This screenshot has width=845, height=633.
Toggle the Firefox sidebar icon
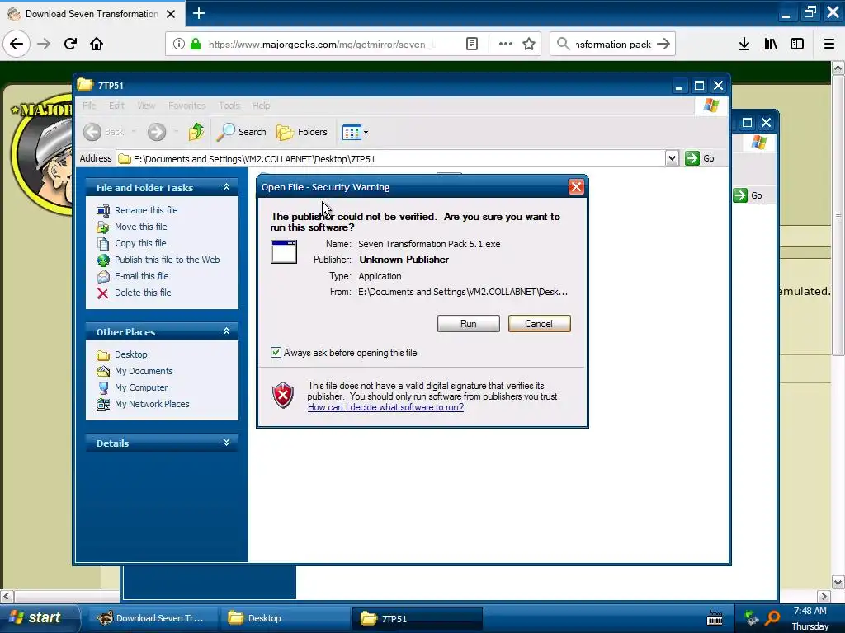797,45
